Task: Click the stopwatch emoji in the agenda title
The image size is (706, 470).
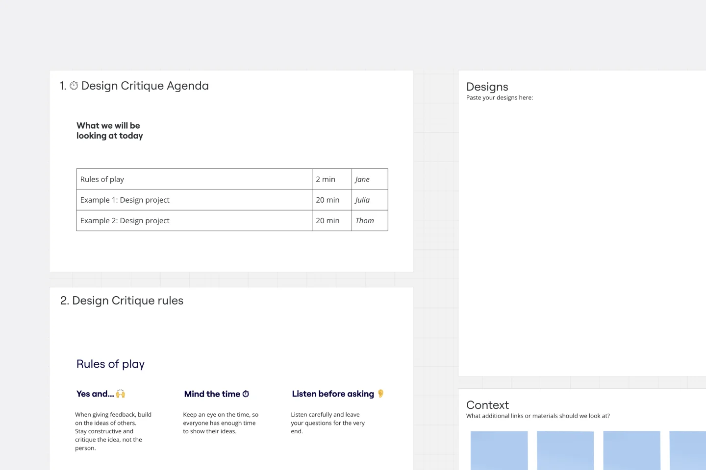Action: pyautogui.click(x=74, y=86)
